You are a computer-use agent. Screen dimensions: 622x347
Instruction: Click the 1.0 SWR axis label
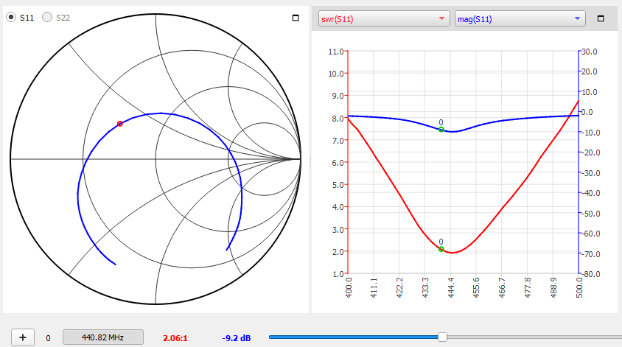point(338,274)
